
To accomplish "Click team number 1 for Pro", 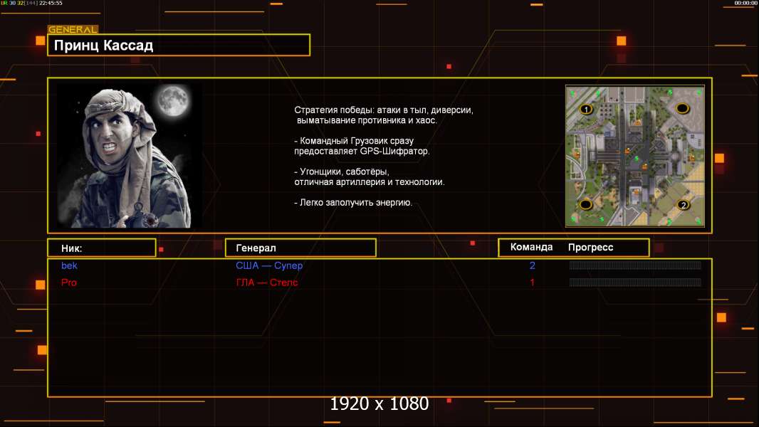I will 533,283.
